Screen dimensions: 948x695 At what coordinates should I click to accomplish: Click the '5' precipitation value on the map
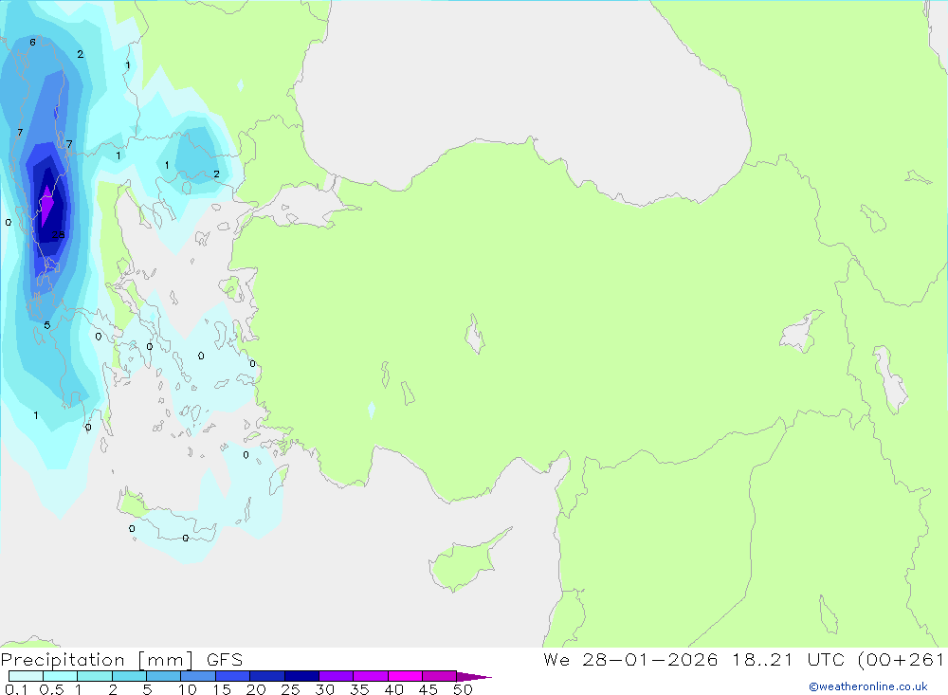pos(47,325)
